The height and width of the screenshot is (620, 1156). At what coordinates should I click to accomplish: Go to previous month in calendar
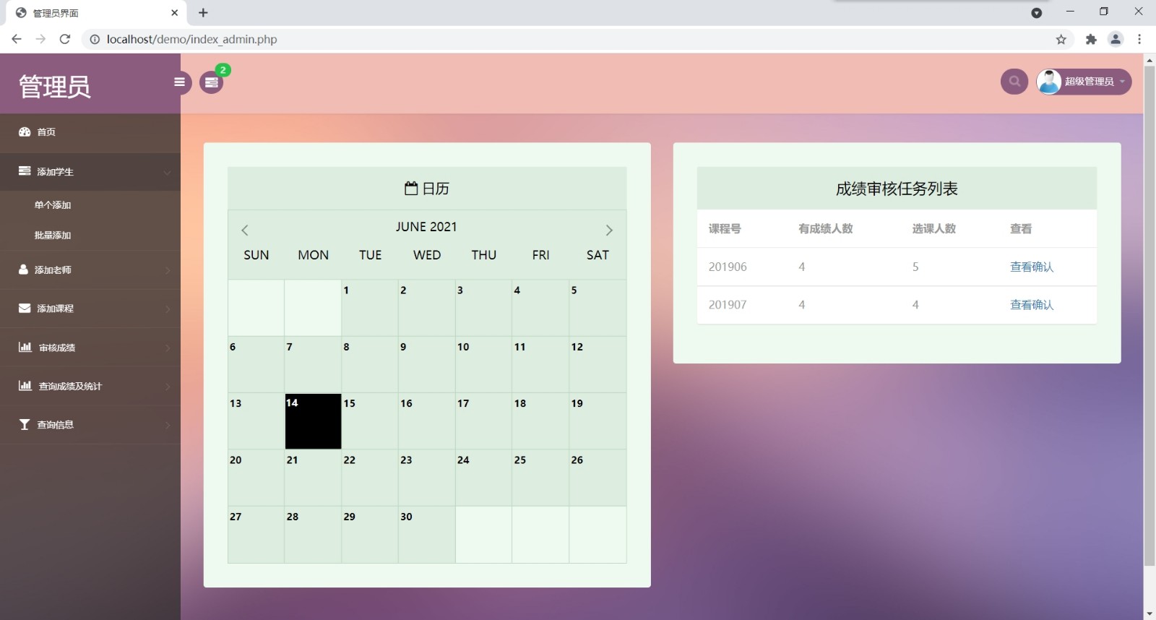pos(245,231)
